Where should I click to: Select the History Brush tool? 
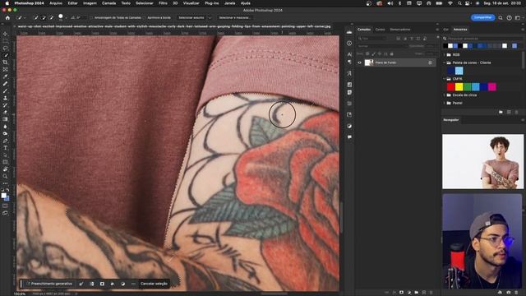point(5,105)
